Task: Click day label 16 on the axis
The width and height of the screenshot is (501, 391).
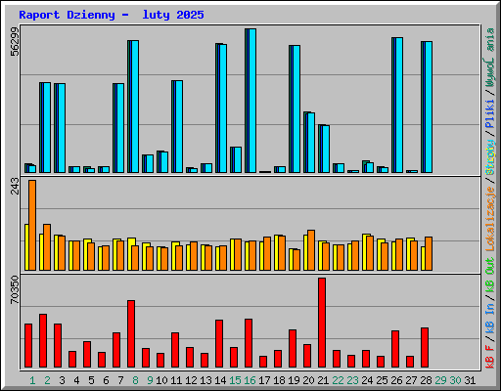Action: (250, 380)
